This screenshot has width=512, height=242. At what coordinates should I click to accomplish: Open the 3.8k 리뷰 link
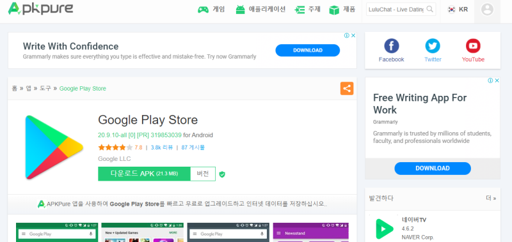click(162, 147)
